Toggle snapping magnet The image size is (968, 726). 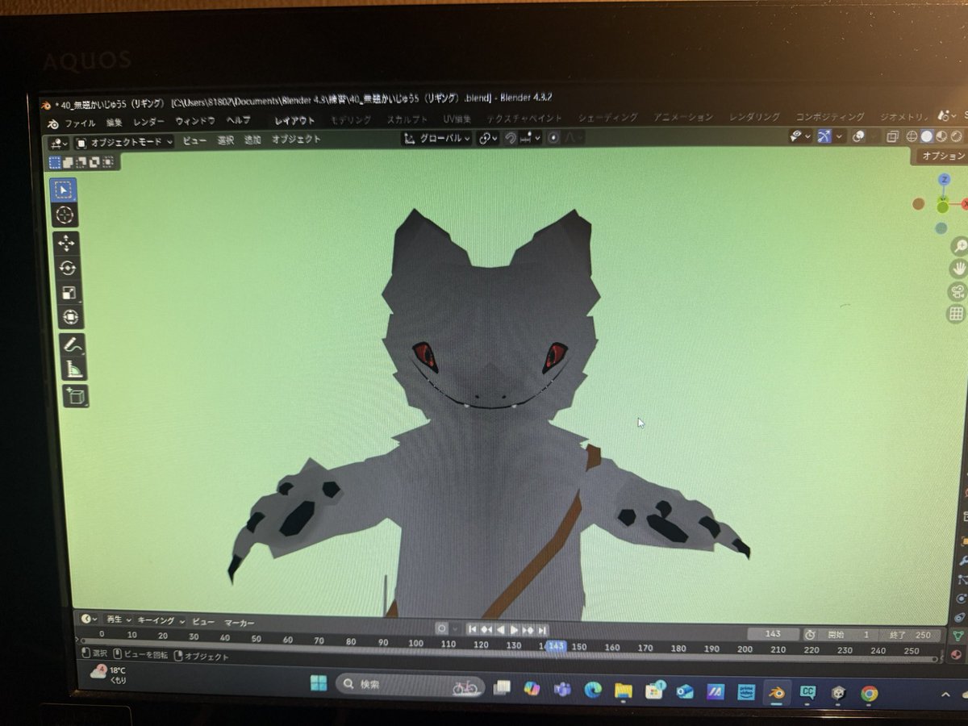[511, 138]
